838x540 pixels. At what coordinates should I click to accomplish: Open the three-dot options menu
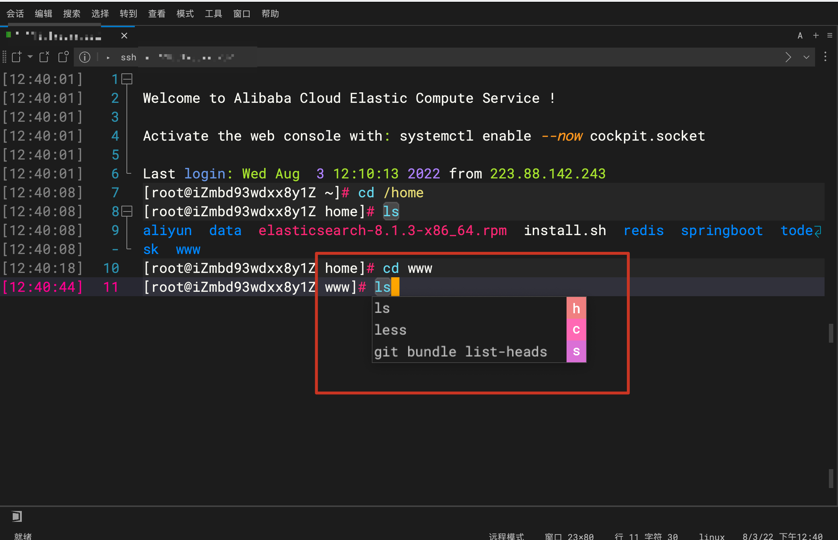click(x=825, y=57)
